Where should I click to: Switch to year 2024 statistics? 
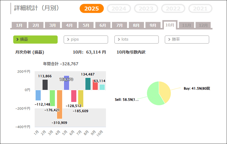pyautogui.click(x=119, y=9)
